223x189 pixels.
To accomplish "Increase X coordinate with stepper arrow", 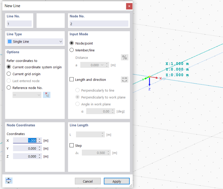I will pos(40,139).
